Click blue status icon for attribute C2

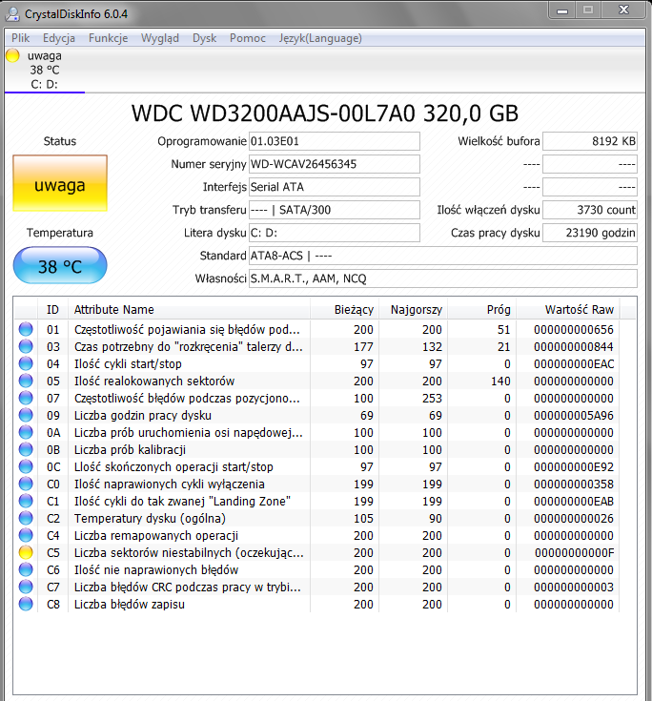[x=26, y=518]
